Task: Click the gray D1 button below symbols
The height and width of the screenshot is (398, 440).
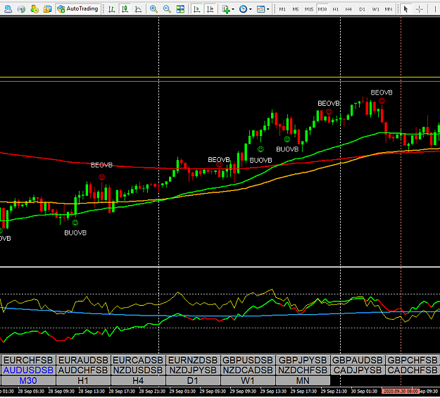Action: point(193,380)
